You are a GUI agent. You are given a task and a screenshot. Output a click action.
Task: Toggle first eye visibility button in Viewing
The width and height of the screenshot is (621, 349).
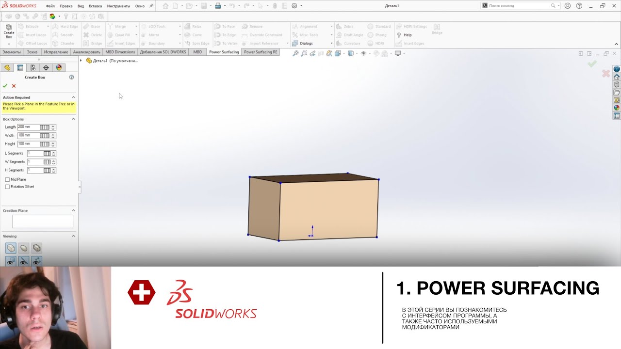(x=11, y=261)
